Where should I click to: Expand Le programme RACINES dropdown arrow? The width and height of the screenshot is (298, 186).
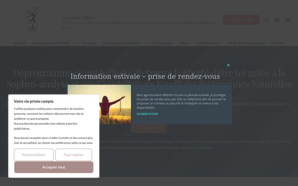click(x=73, y=43)
